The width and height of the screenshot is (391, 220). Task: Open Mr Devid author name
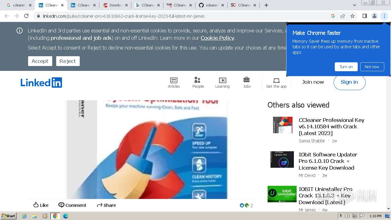pos(307,175)
